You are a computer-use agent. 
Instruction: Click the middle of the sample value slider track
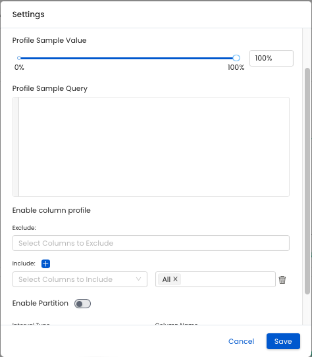click(x=128, y=58)
